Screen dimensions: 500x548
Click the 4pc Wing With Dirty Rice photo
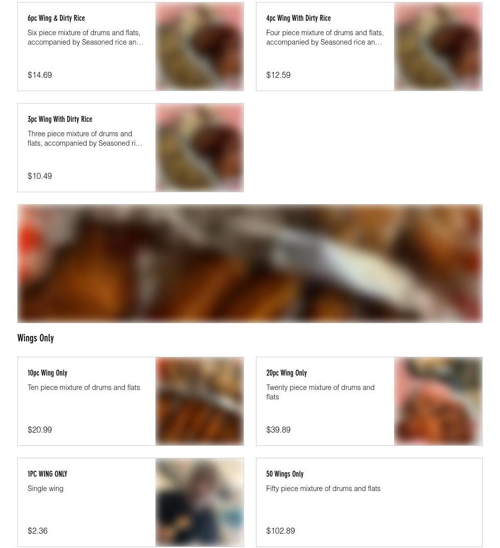click(438, 47)
